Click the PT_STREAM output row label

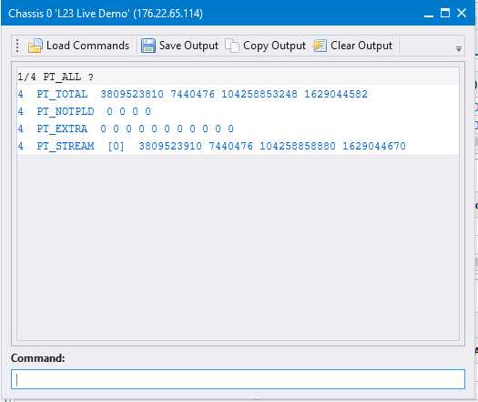pyautogui.click(x=66, y=146)
